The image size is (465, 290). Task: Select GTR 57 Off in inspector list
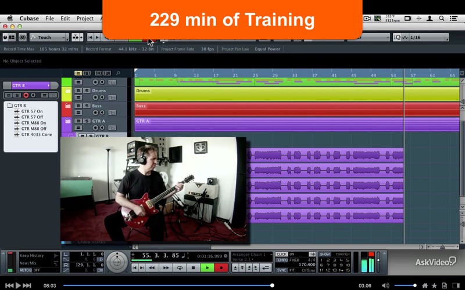pyautogui.click(x=32, y=117)
